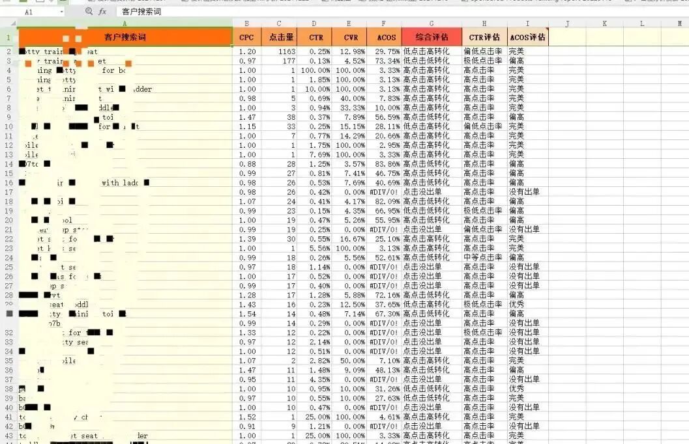
Task: Click the 综合评估 header cell
Action: [x=432, y=37]
